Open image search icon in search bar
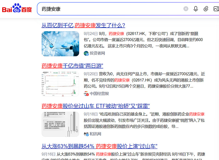219x160 pixels. coord(216,9)
